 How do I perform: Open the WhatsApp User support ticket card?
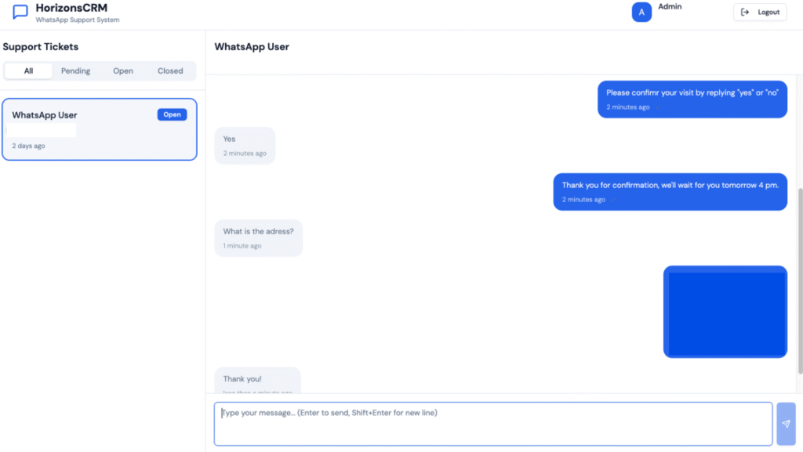(100, 129)
